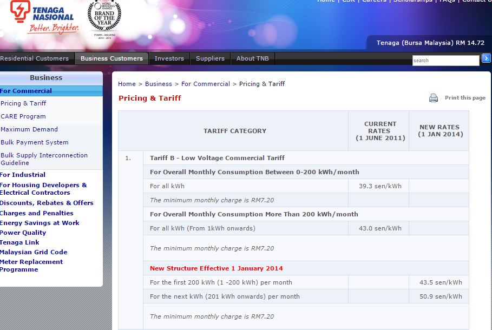Open Maximum Demand sidebar link

[29, 129]
